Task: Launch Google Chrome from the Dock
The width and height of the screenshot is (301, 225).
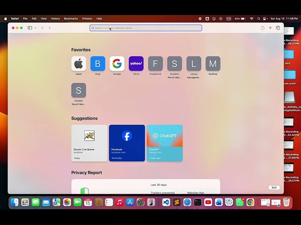Action: coord(250,202)
